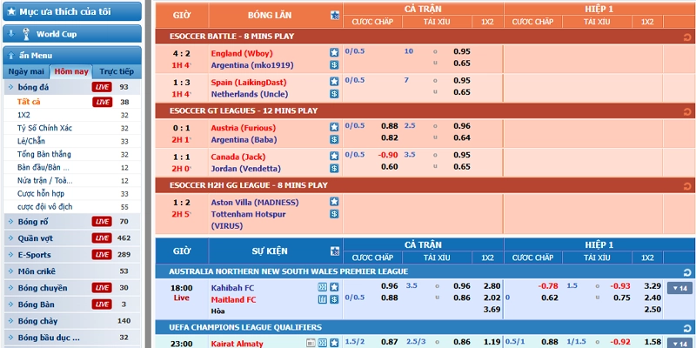Pick 1X2 odds 2.80 for Kahibah FC

492,286
